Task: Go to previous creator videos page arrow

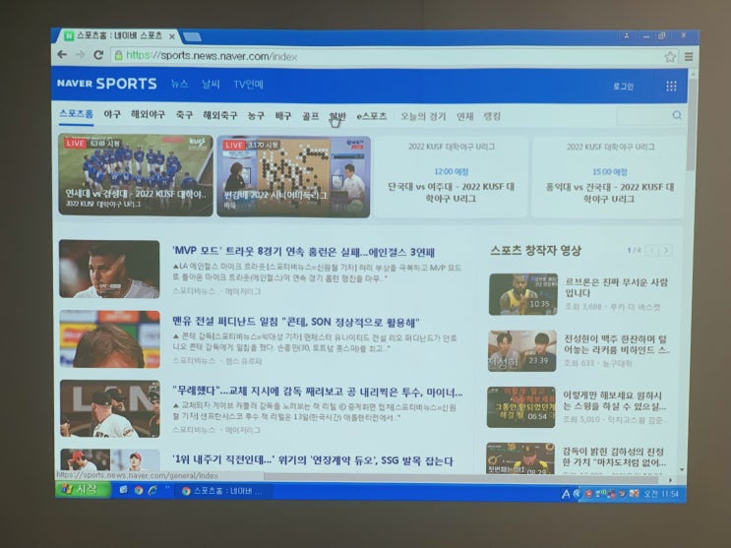Action: pos(652,251)
